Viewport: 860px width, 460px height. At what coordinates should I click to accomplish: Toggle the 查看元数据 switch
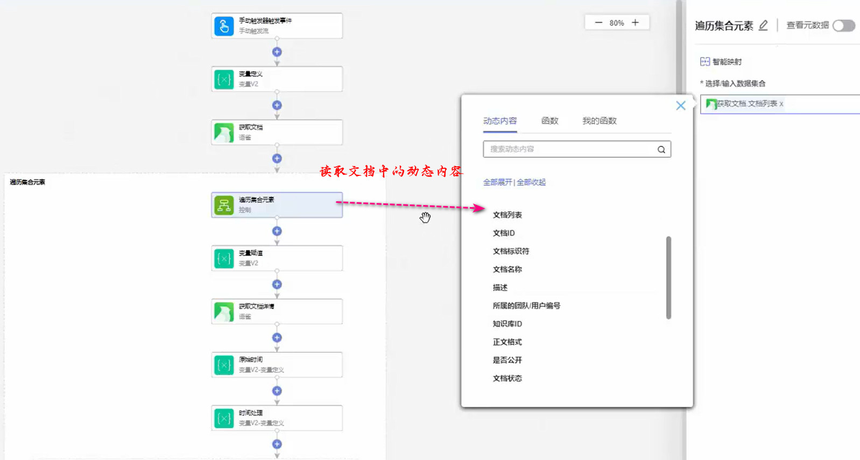[844, 25]
